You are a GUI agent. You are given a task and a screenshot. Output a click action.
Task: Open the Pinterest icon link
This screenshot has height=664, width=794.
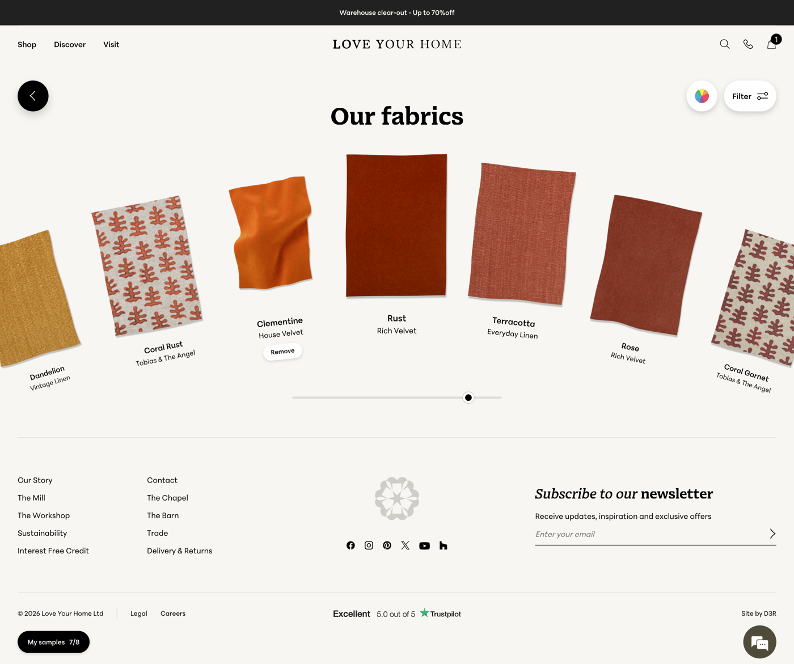coord(387,545)
